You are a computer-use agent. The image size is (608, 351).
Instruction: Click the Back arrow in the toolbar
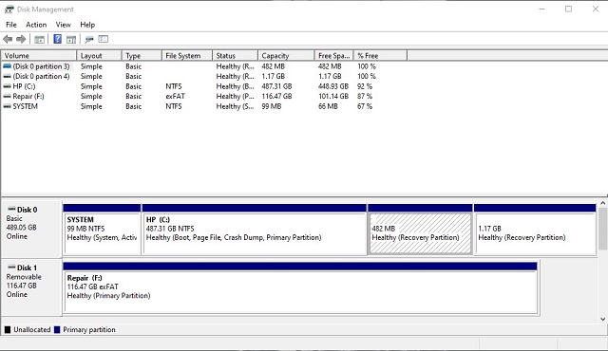click(x=8, y=39)
